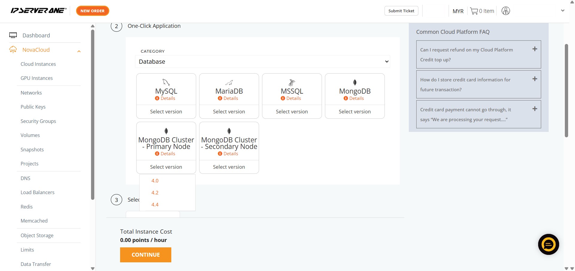Expand the credit top up refund FAQ

tap(535, 49)
